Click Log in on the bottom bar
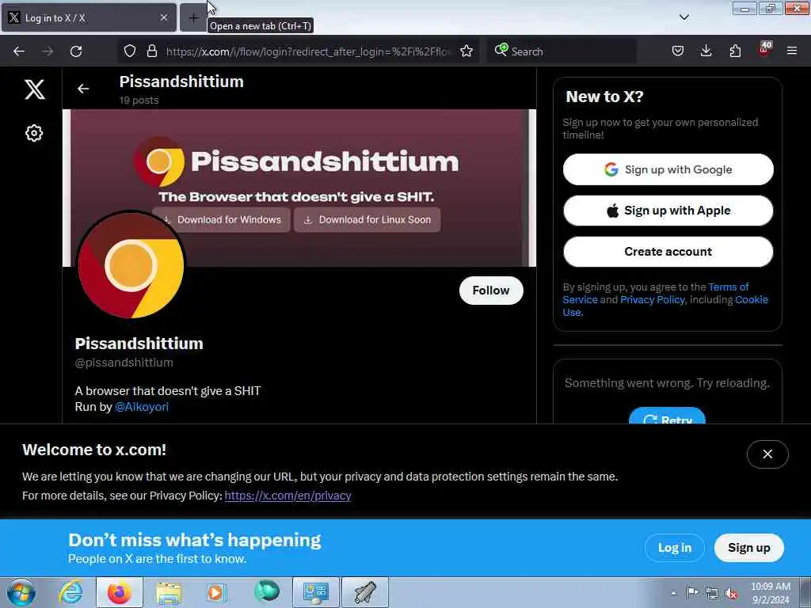 [x=675, y=548]
